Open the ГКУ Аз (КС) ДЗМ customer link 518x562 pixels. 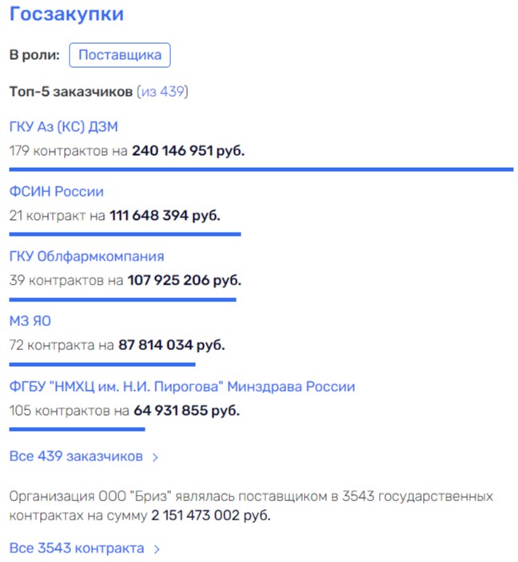(x=64, y=127)
